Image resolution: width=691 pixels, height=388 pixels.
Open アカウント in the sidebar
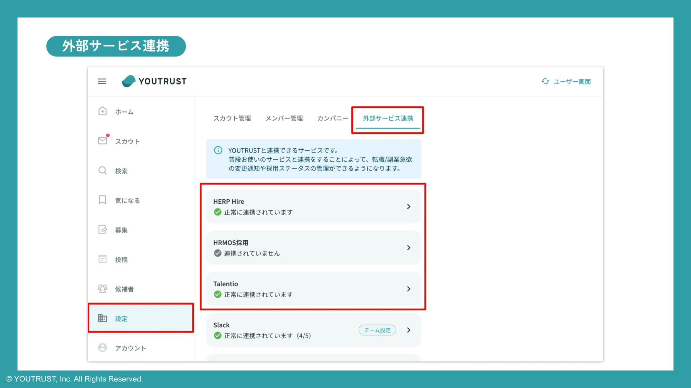(130, 348)
